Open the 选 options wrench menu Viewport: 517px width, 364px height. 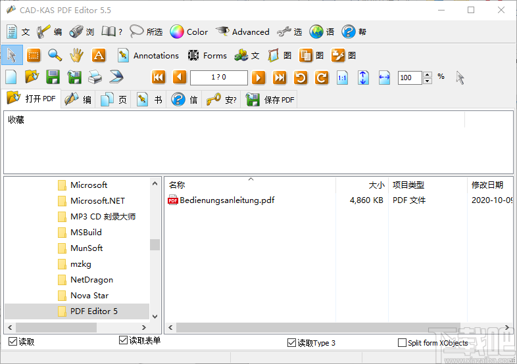(x=289, y=32)
